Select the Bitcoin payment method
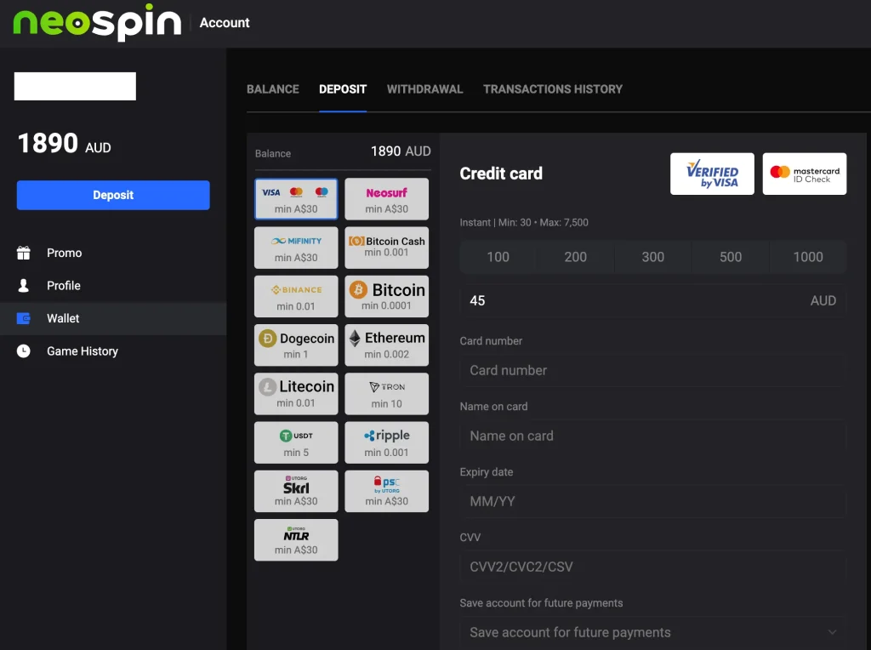The width and height of the screenshot is (871, 650). coord(386,296)
